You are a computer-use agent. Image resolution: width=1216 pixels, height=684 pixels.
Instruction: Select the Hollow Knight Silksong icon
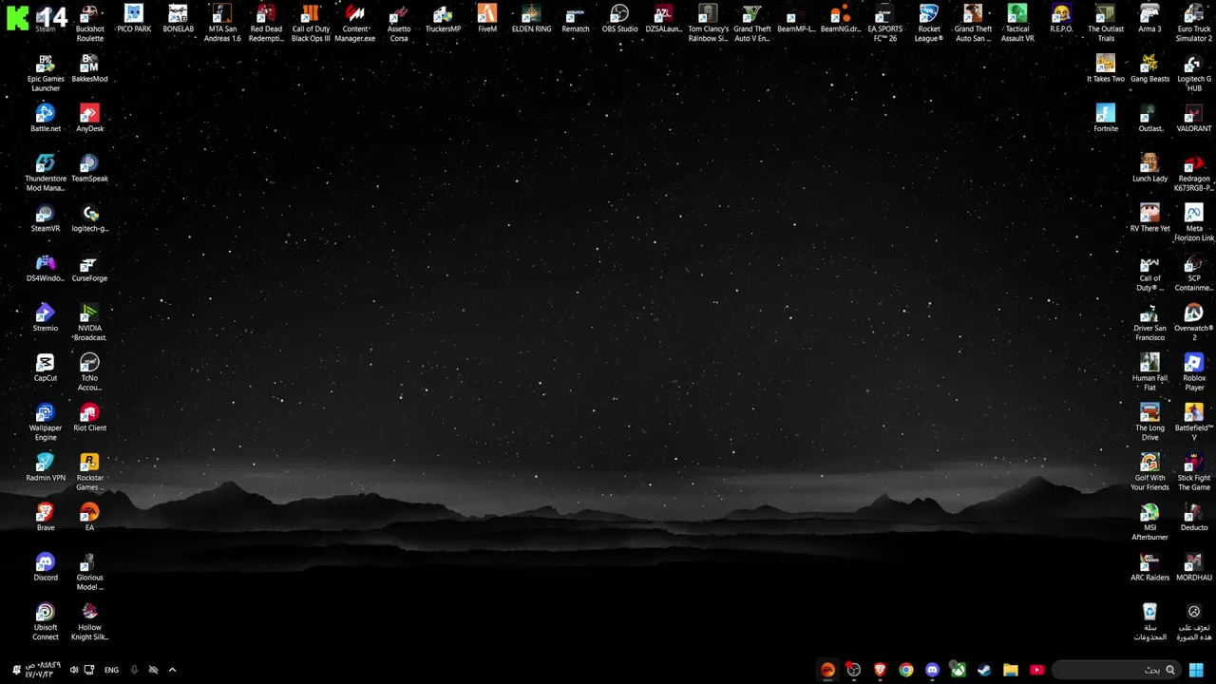(x=89, y=622)
